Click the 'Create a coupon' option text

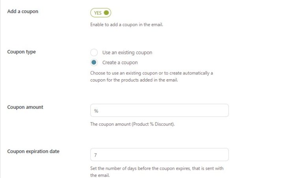[120, 62]
